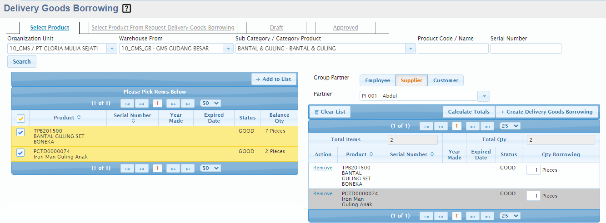
Task: Edit Qty Borrowing for TPB201500 row
Action: (533, 170)
